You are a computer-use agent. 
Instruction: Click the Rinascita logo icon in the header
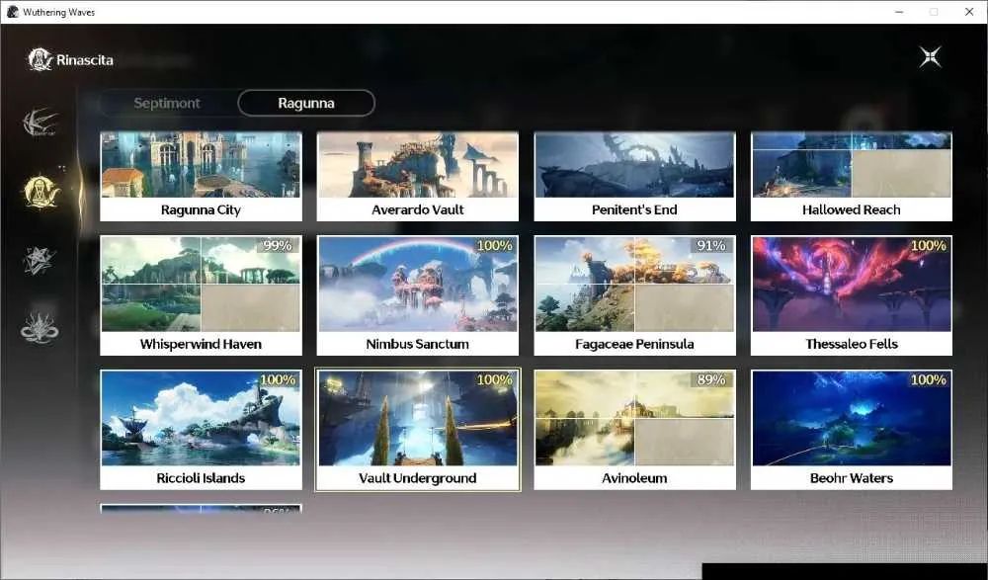tap(40, 59)
